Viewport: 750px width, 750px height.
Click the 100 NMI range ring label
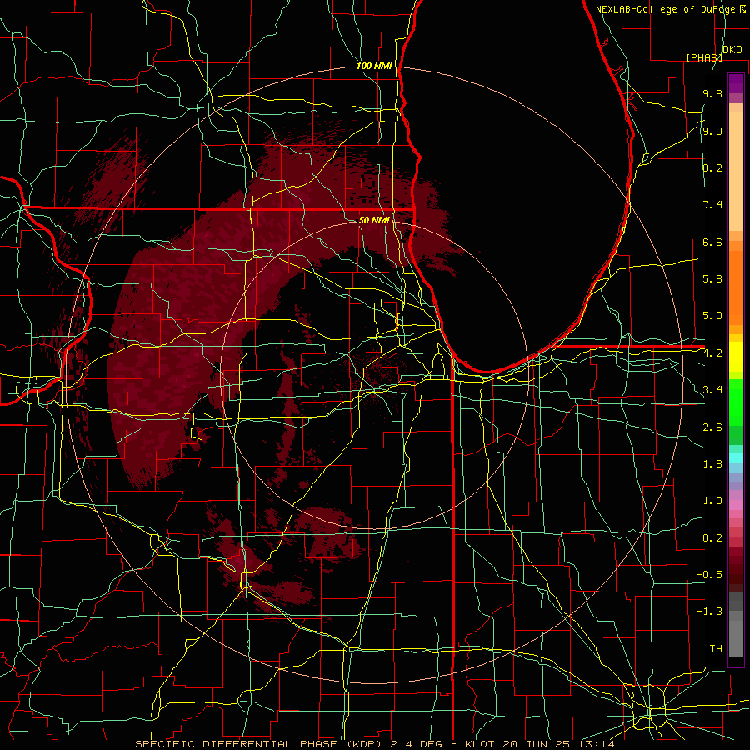[374, 66]
